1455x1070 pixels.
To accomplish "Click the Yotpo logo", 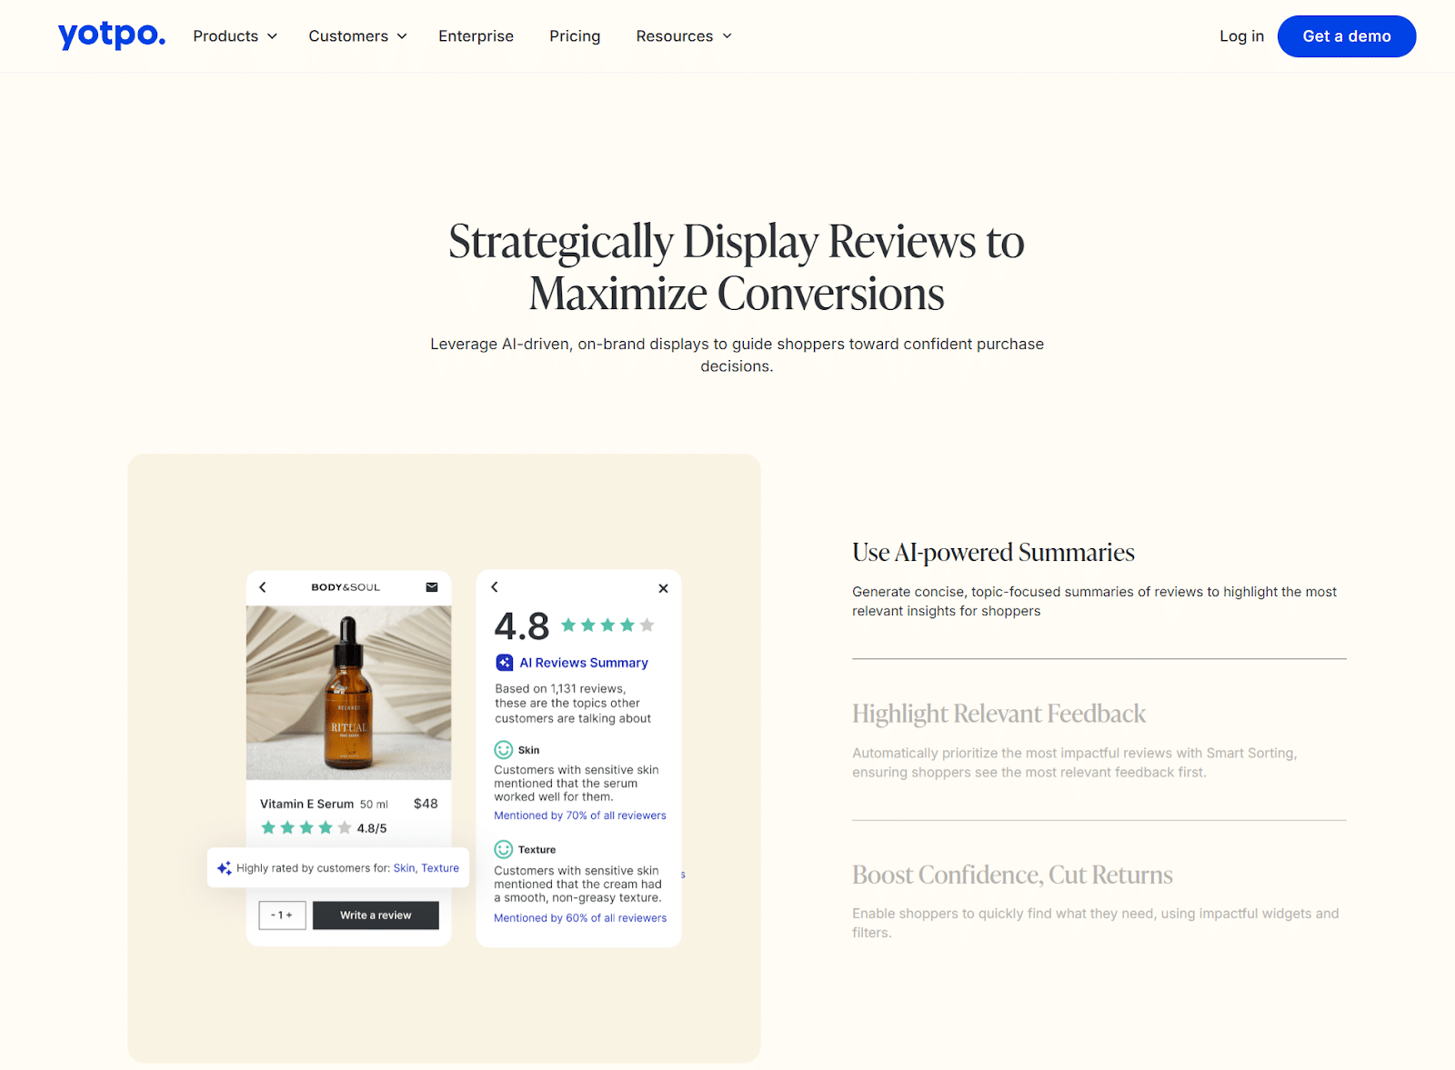I will [111, 35].
